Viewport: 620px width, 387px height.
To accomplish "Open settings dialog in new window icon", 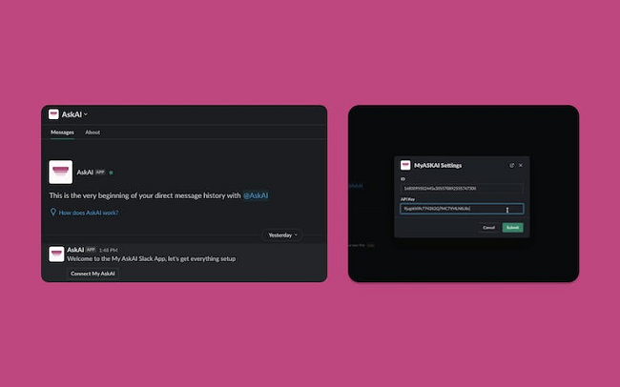I will (x=511, y=165).
